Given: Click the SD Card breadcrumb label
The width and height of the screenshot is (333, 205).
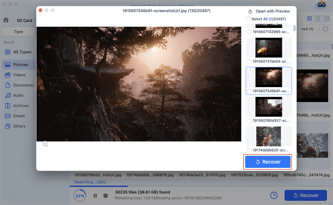Looking at the screenshot, I should (x=24, y=21).
